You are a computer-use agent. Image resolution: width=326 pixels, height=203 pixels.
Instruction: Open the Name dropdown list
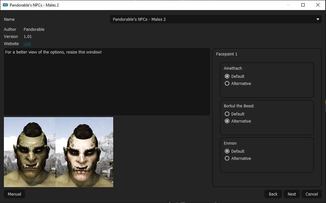click(216, 19)
